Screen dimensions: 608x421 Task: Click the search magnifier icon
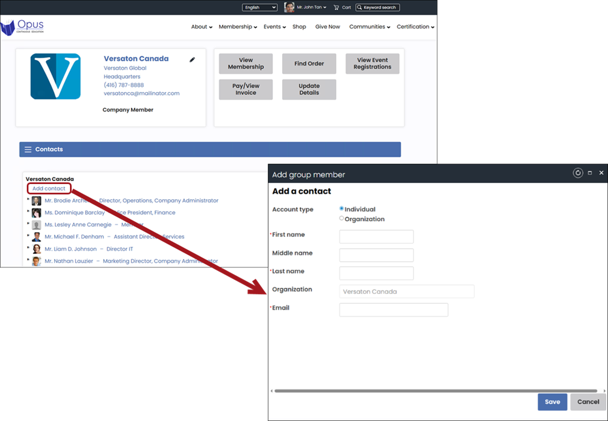[359, 7]
